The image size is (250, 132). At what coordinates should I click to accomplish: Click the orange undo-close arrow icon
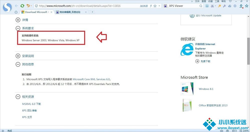(28, 6)
